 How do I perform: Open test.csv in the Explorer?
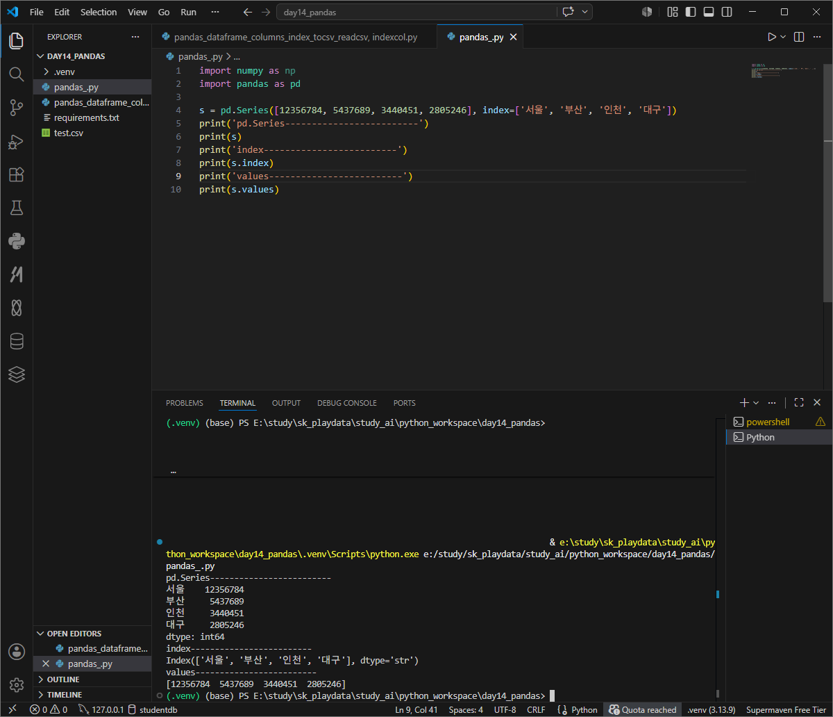click(92, 133)
